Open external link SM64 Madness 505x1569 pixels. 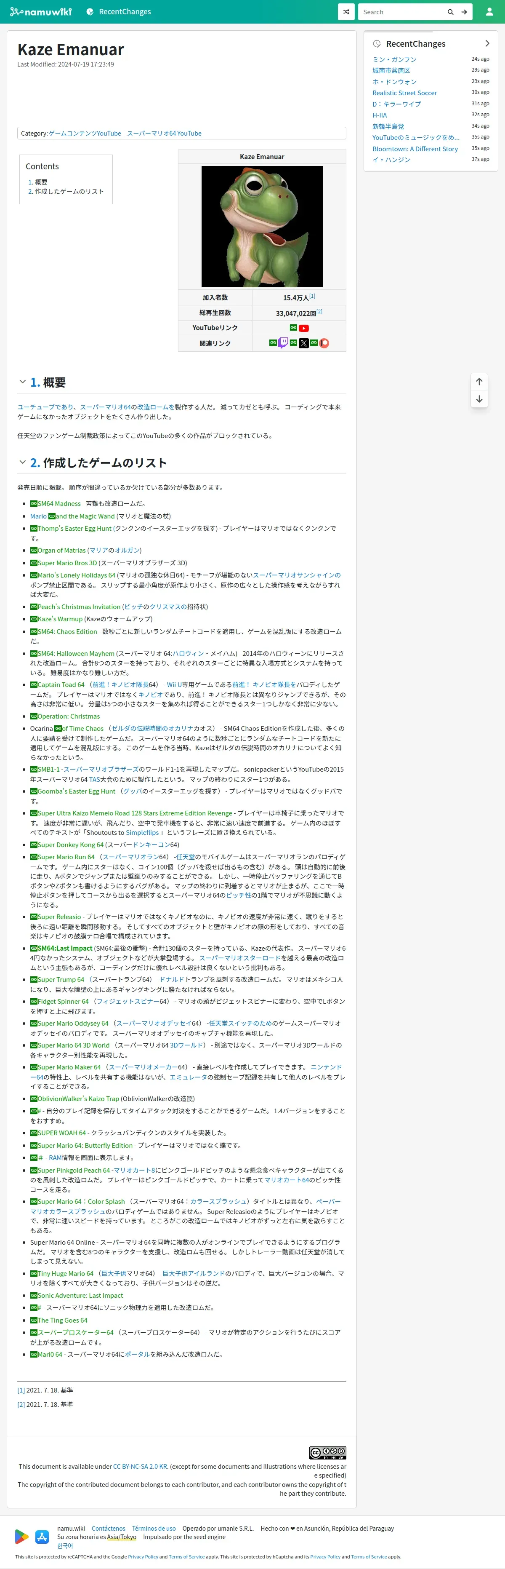[56, 504]
